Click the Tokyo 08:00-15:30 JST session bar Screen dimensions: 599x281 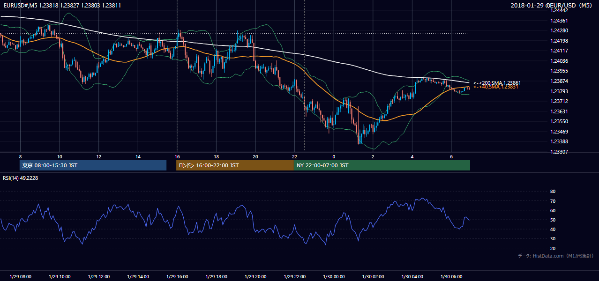(93, 165)
